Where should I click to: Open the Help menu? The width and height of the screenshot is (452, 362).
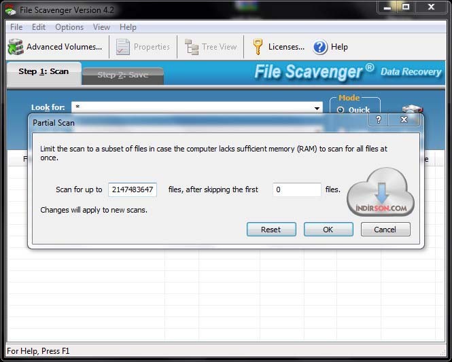pyautogui.click(x=128, y=27)
